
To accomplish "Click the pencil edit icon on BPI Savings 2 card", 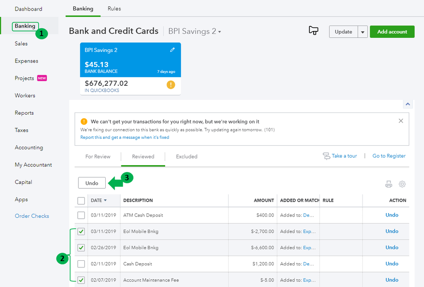I will pos(172,50).
